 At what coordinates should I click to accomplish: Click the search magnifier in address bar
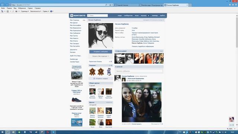[106, 5]
